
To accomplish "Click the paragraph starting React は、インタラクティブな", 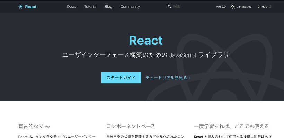I will pyautogui.click(x=57, y=136).
